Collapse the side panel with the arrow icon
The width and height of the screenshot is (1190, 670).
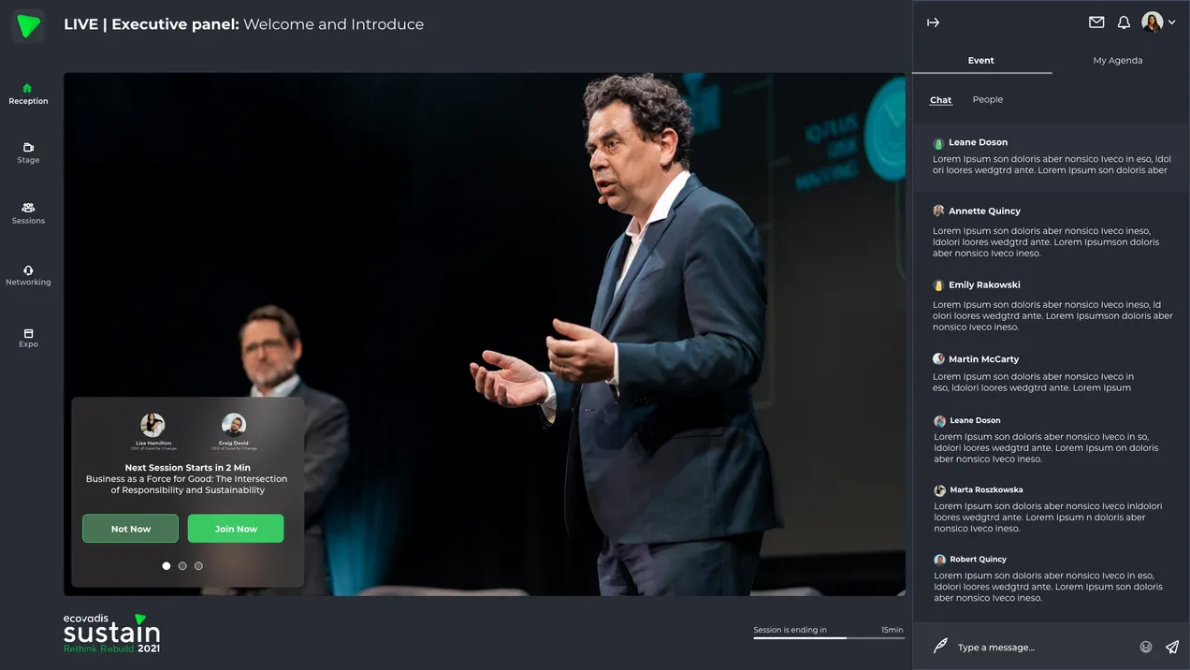(933, 22)
